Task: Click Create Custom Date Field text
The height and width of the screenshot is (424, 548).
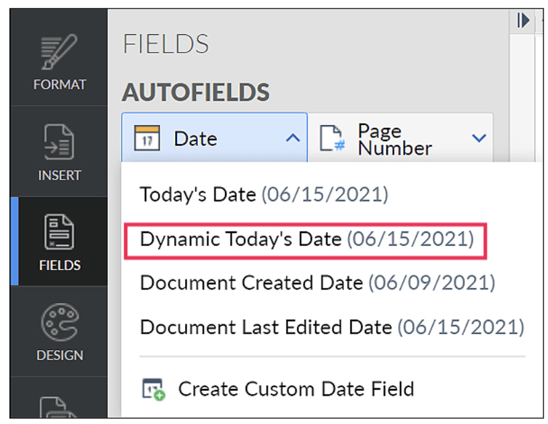Action: coord(296,388)
